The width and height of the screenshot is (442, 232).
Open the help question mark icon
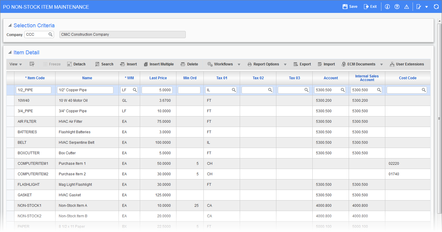point(397,7)
